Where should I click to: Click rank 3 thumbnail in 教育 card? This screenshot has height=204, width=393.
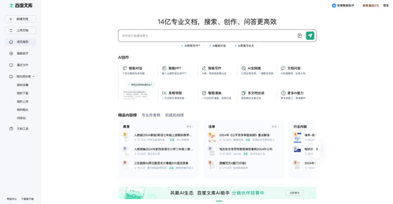tap(126, 165)
